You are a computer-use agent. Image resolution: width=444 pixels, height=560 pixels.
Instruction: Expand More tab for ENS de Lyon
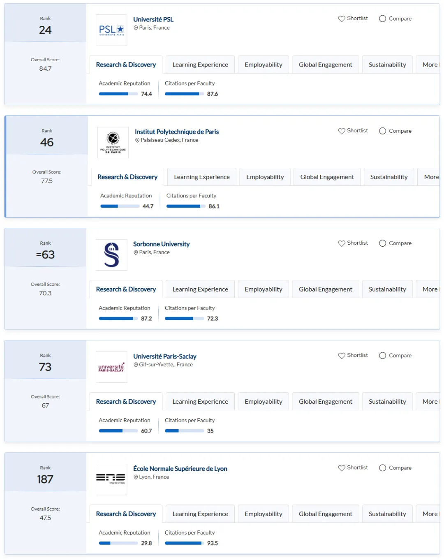[x=428, y=514]
